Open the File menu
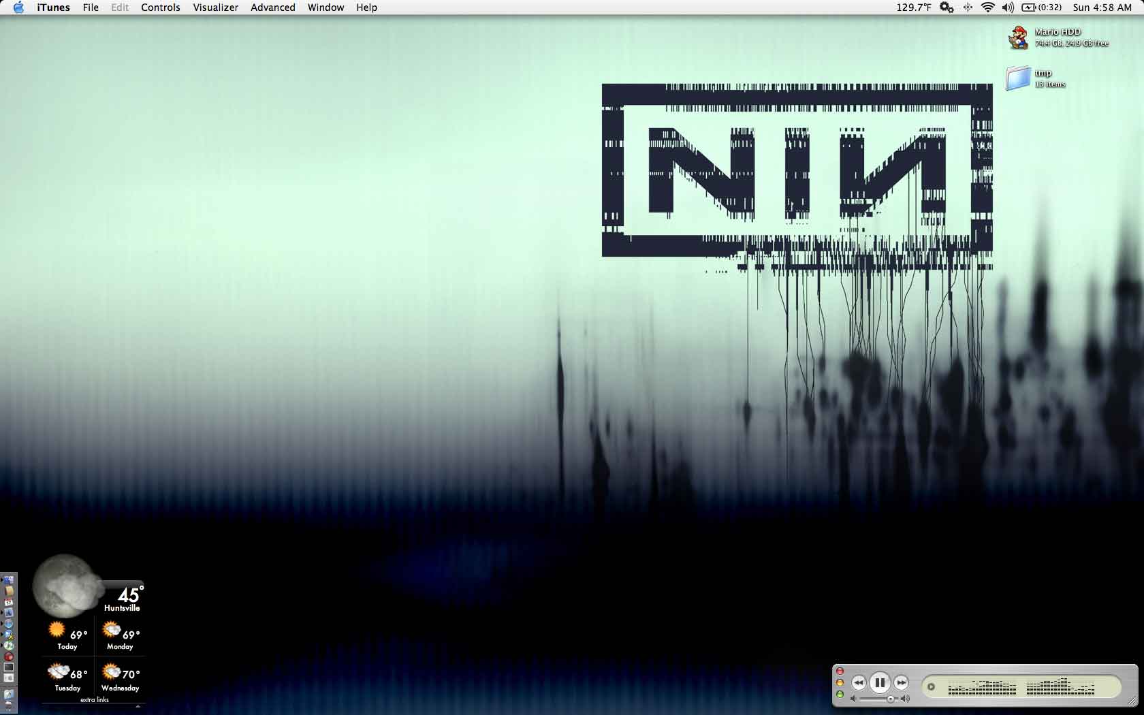 pos(91,7)
